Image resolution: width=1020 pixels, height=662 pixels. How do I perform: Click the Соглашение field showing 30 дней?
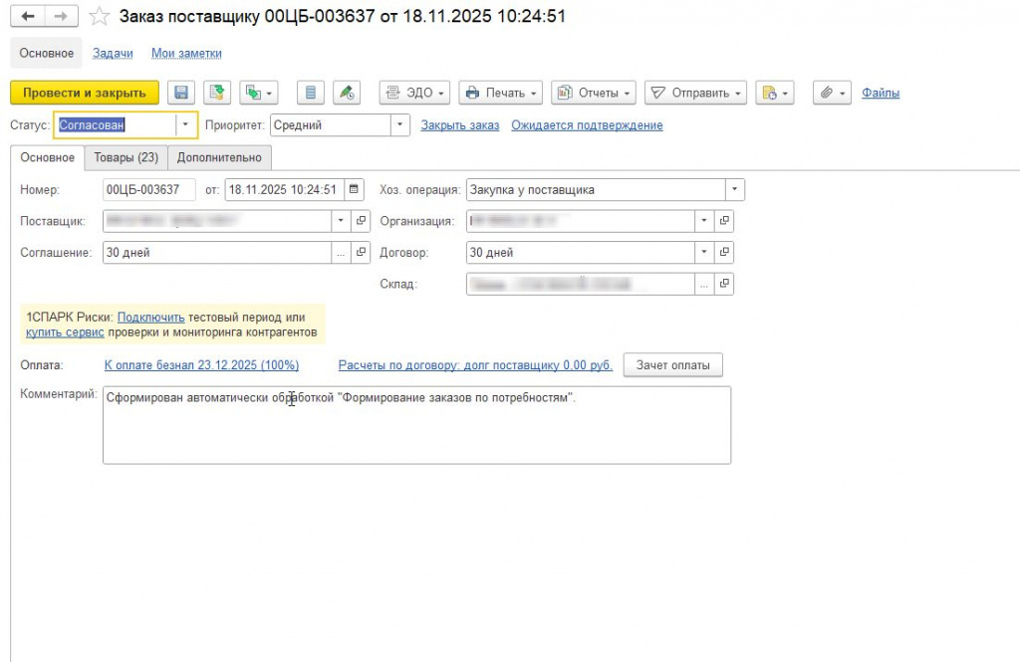(x=217, y=252)
